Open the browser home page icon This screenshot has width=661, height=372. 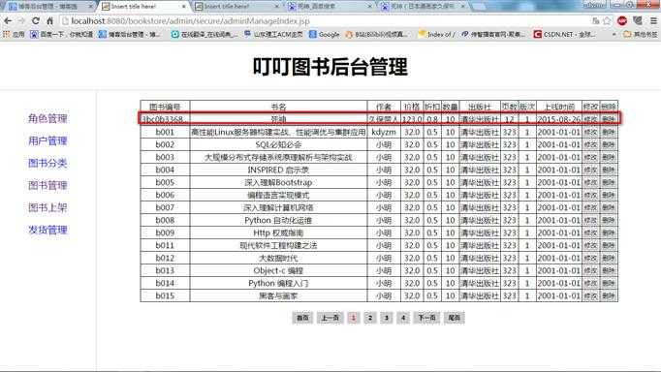coord(49,20)
